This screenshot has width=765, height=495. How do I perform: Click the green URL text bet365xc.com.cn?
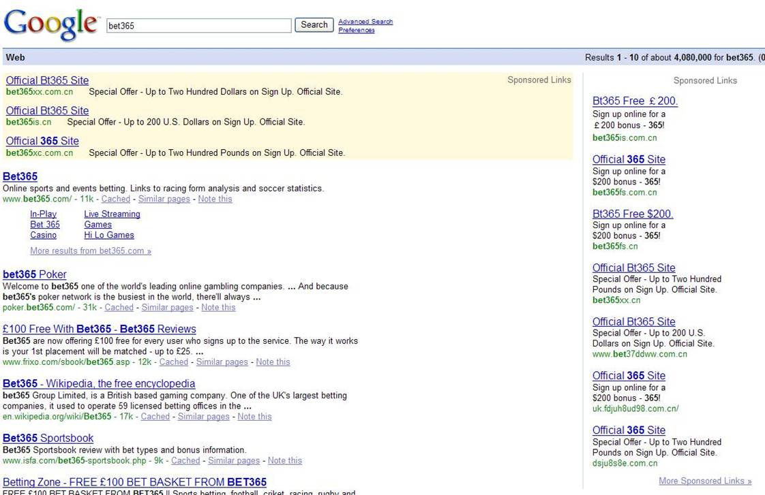[40, 153]
